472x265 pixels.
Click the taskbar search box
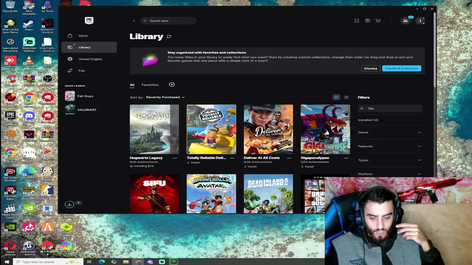pyautogui.click(x=48, y=262)
